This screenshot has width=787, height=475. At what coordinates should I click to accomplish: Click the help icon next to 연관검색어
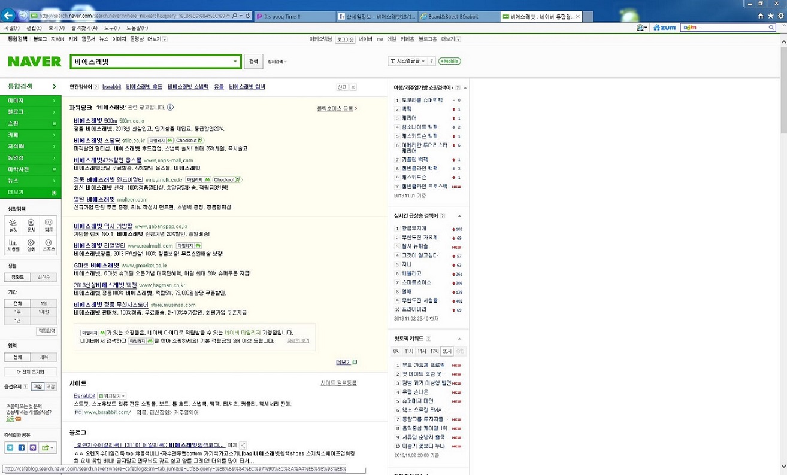pos(96,87)
